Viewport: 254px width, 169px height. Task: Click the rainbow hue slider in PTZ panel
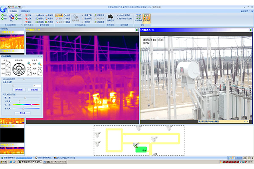tap(25, 104)
